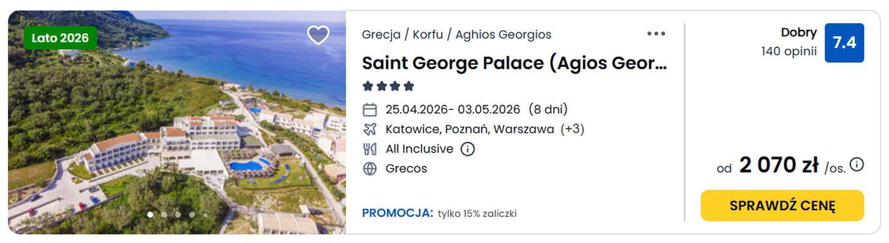Open Saint George Palace hotel title

tap(514, 63)
